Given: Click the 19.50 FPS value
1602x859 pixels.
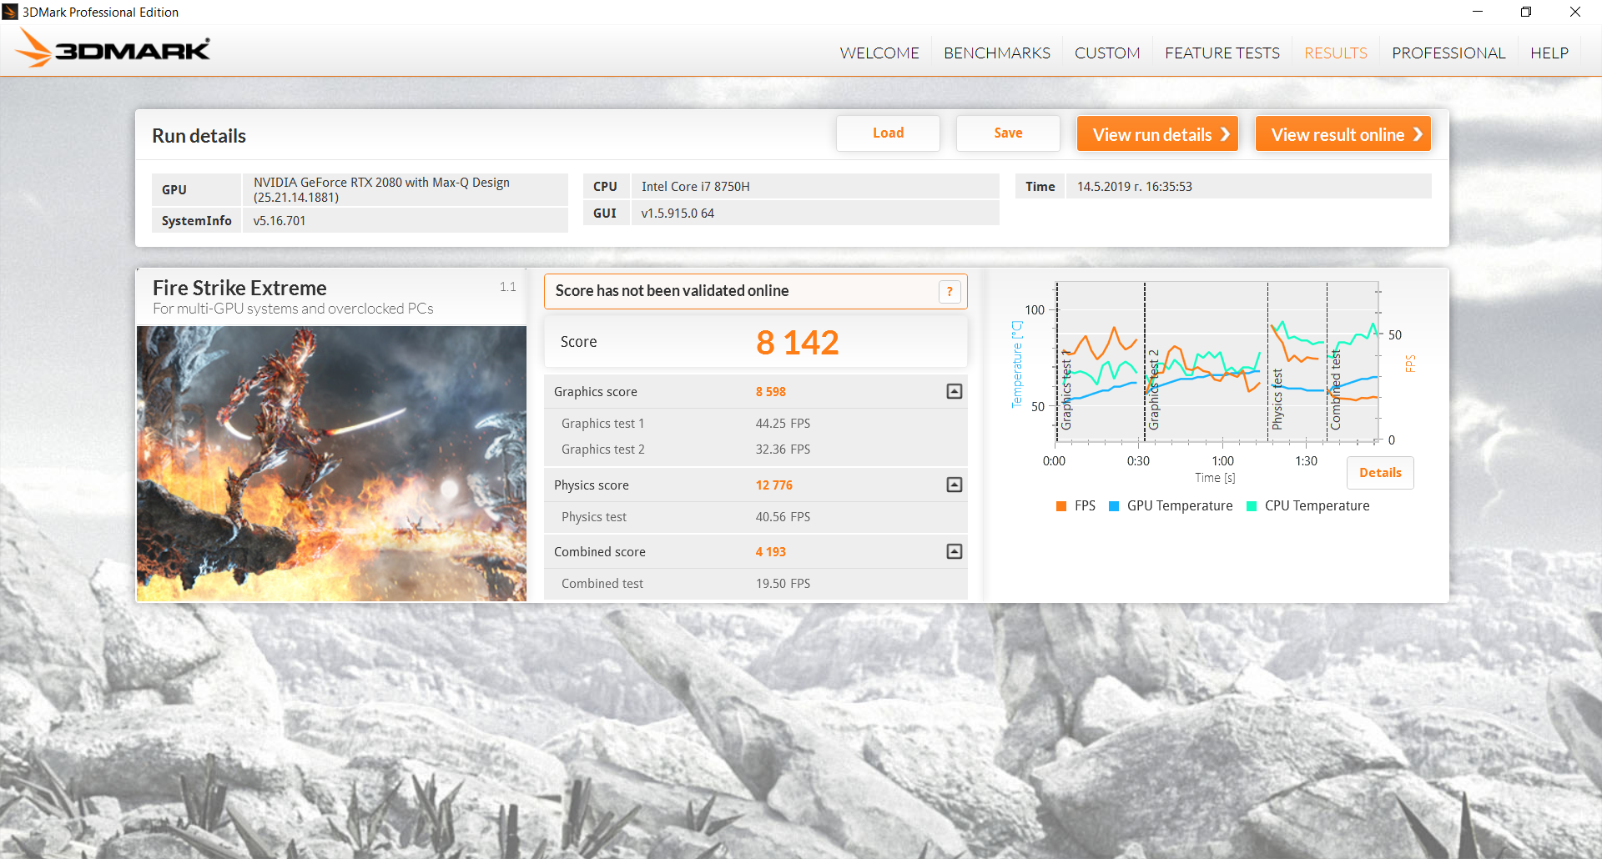Looking at the screenshot, I should (x=783, y=584).
